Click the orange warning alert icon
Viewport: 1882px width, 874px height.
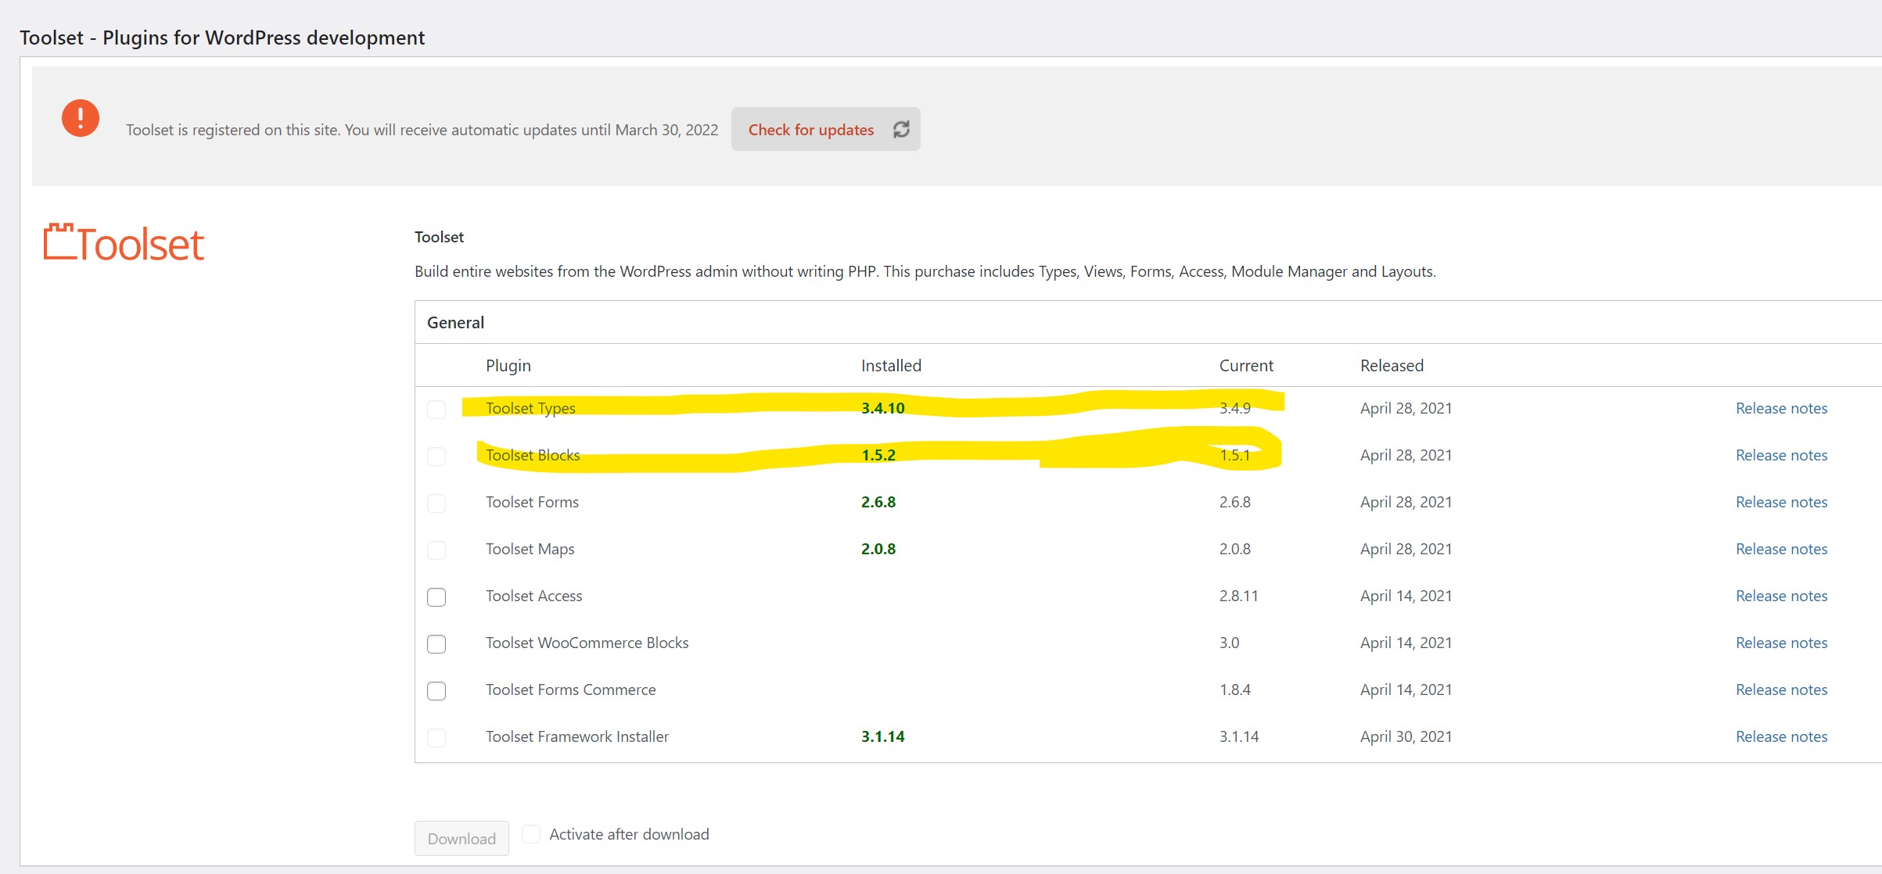(x=81, y=118)
